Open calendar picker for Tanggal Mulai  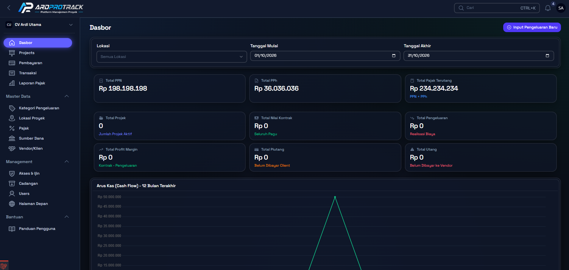pyautogui.click(x=394, y=56)
